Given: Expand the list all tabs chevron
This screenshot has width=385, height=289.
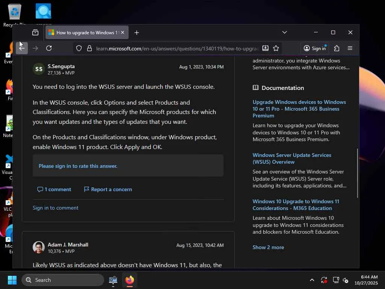Looking at the screenshot, I should point(285,32).
